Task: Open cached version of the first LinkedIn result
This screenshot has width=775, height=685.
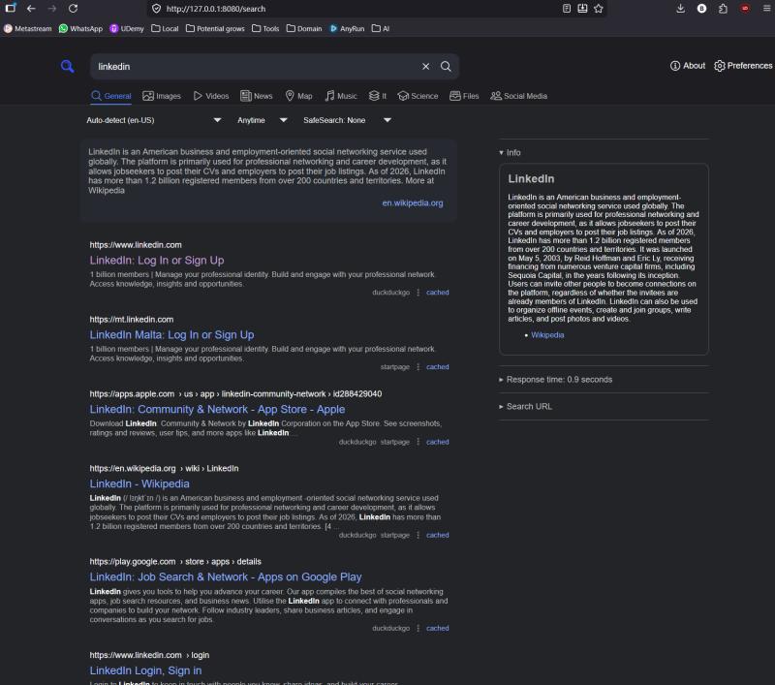Action: click(x=438, y=293)
